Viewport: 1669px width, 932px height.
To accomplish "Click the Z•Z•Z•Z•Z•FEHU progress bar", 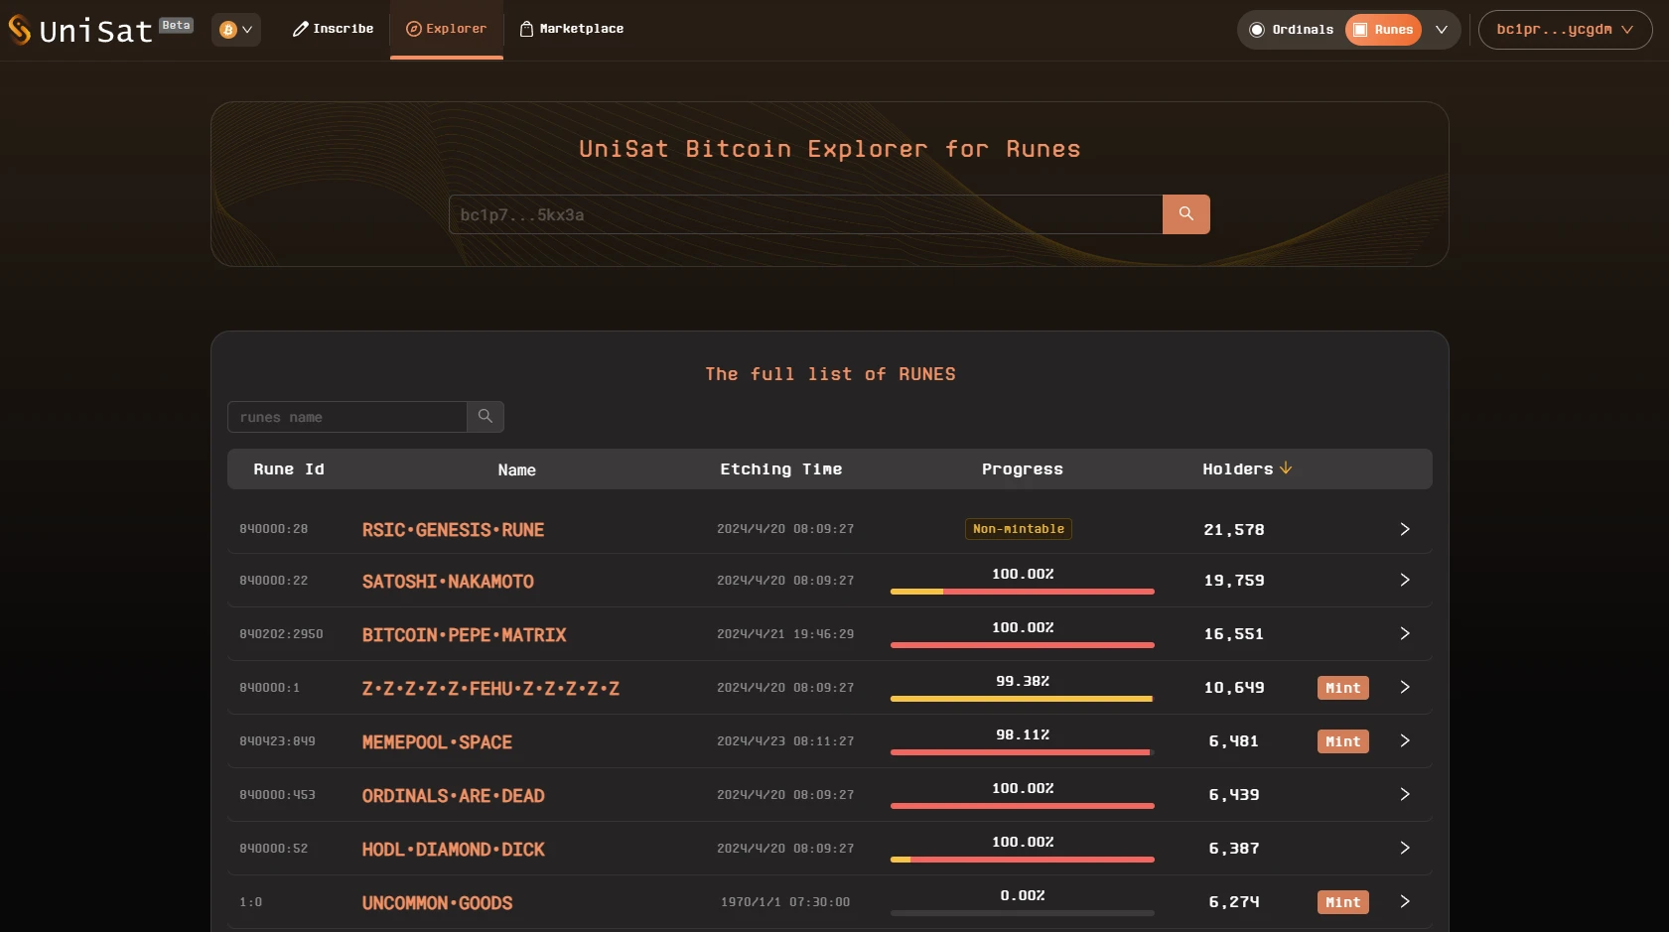I will tap(1022, 699).
